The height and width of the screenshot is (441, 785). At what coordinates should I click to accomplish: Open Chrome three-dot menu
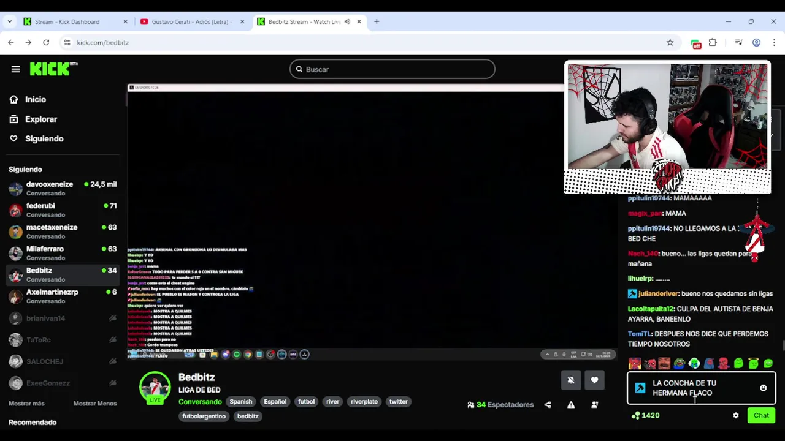774,42
